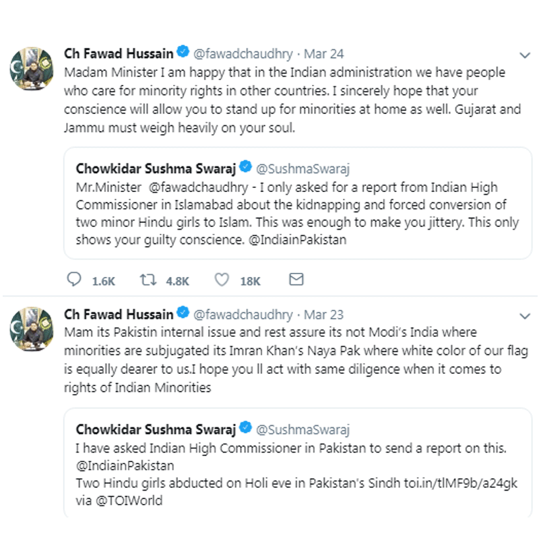Open @fawadchaudhry handle in Mar 24 tweet header
This screenshot has width=539, height=539.
point(243,54)
